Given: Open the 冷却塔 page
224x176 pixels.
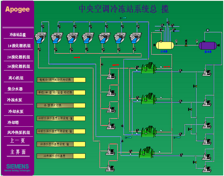Looking at the screenshot, I should pyautogui.click(x=13, y=123).
